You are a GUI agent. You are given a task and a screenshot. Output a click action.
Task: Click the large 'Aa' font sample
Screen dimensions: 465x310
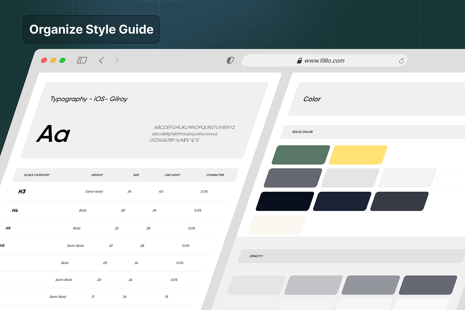click(x=53, y=134)
